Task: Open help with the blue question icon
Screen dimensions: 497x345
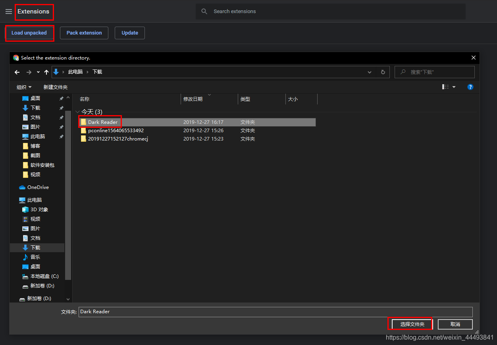Action: point(470,87)
